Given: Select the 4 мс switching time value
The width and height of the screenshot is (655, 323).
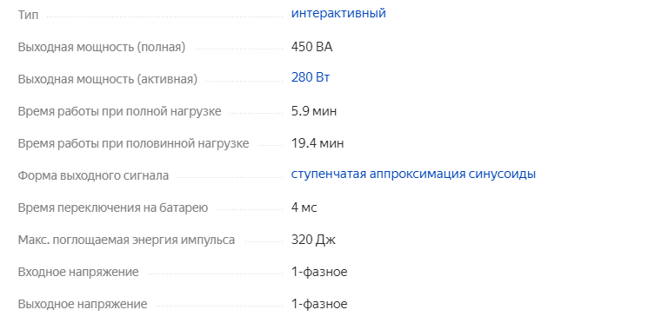Looking at the screenshot, I should 304,208.
